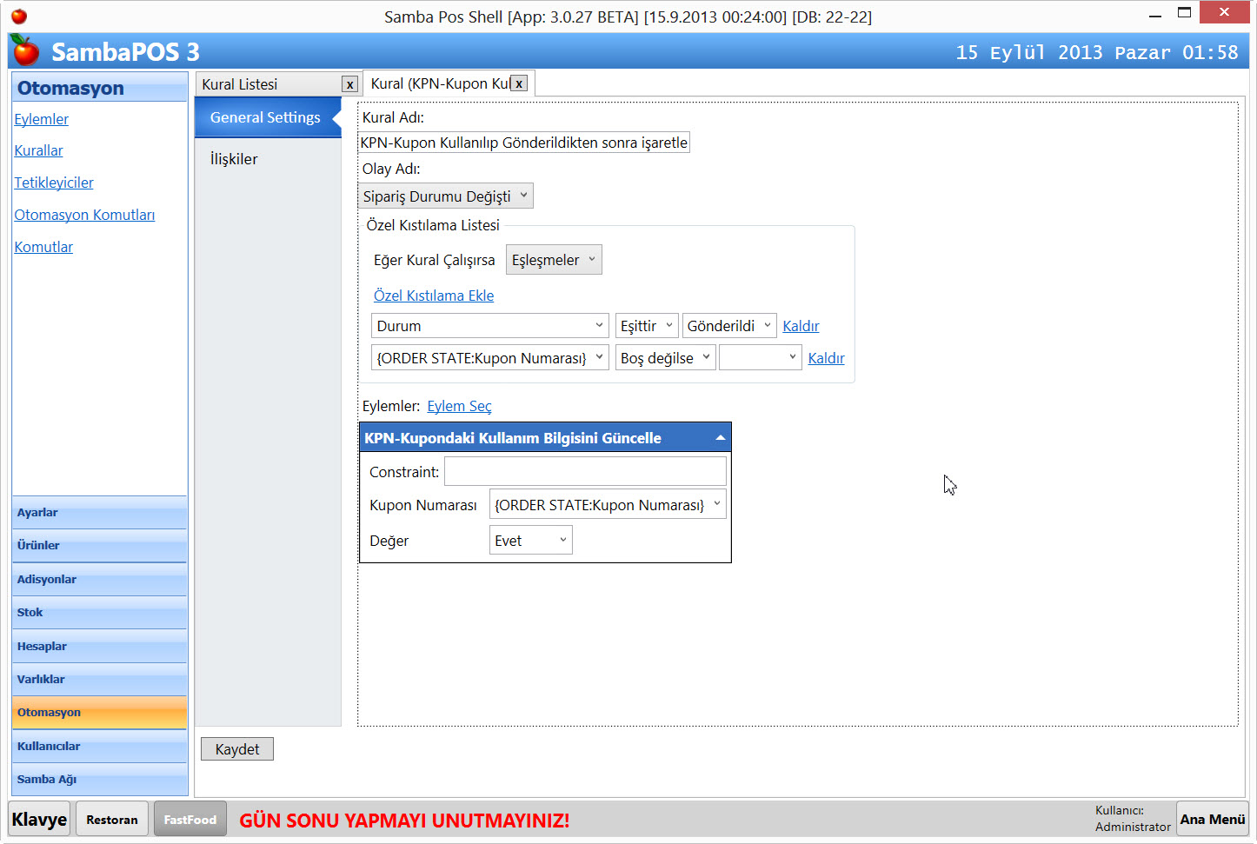
Task: Open the Durum constraint dropdown
Action: (x=489, y=326)
